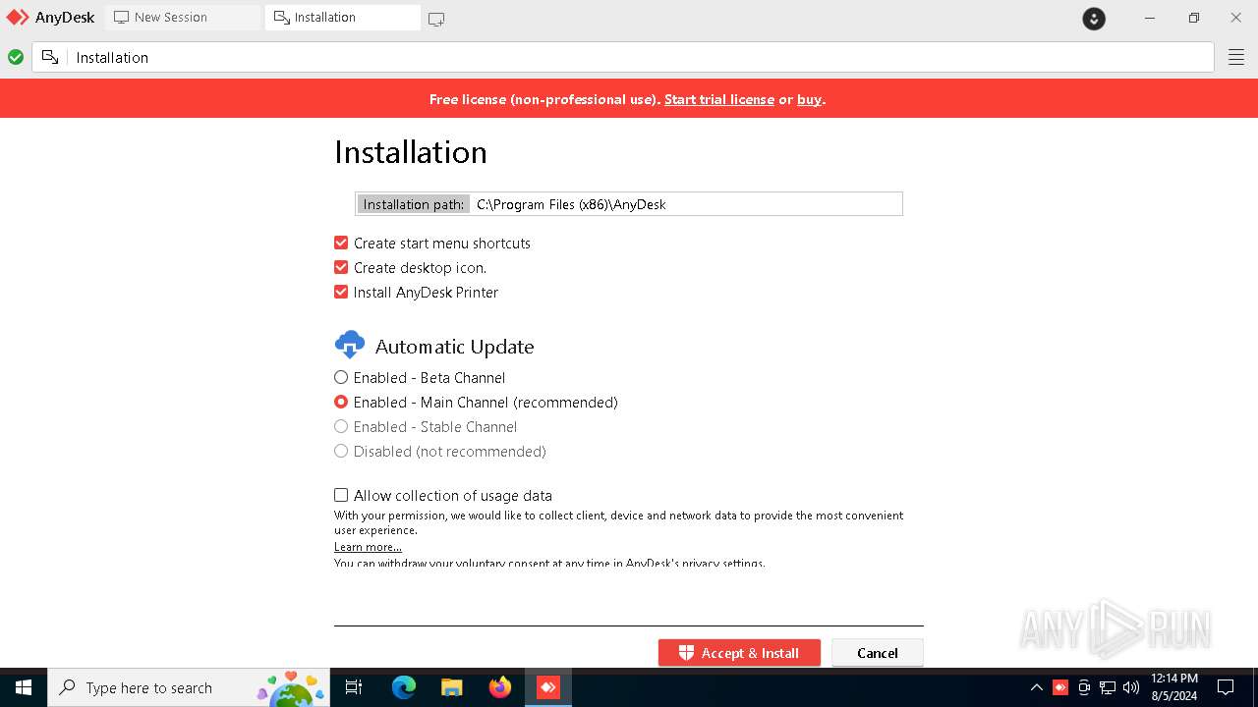
Task: Open new session tab plus icon
Action: pyautogui.click(x=436, y=19)
